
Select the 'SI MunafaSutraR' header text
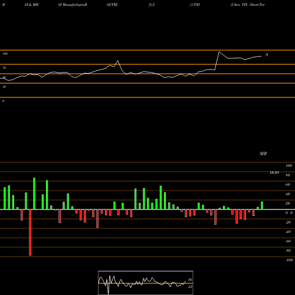click(73, 5)
